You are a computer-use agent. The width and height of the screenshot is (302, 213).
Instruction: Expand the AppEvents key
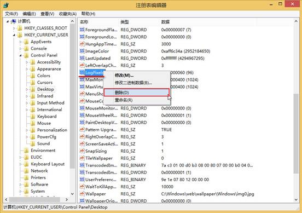point(20,42)
